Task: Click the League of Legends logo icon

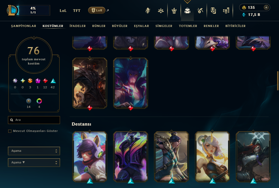Action: point(12,11)
